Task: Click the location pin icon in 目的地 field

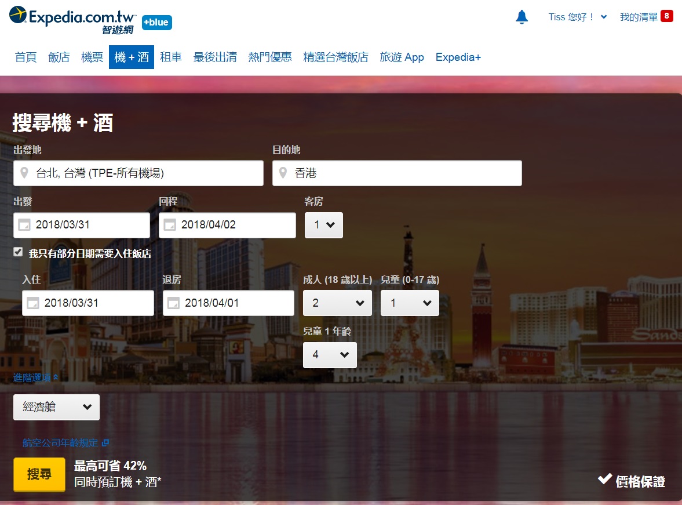Action: tap(283, 173)
